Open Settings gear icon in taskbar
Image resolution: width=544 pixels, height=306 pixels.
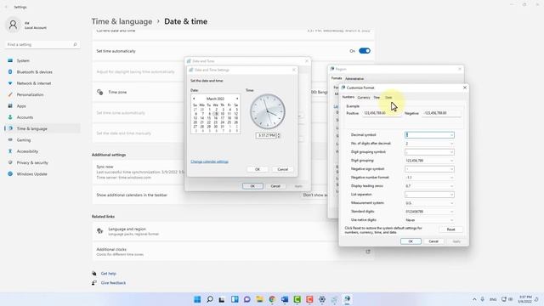coord(322,299)
